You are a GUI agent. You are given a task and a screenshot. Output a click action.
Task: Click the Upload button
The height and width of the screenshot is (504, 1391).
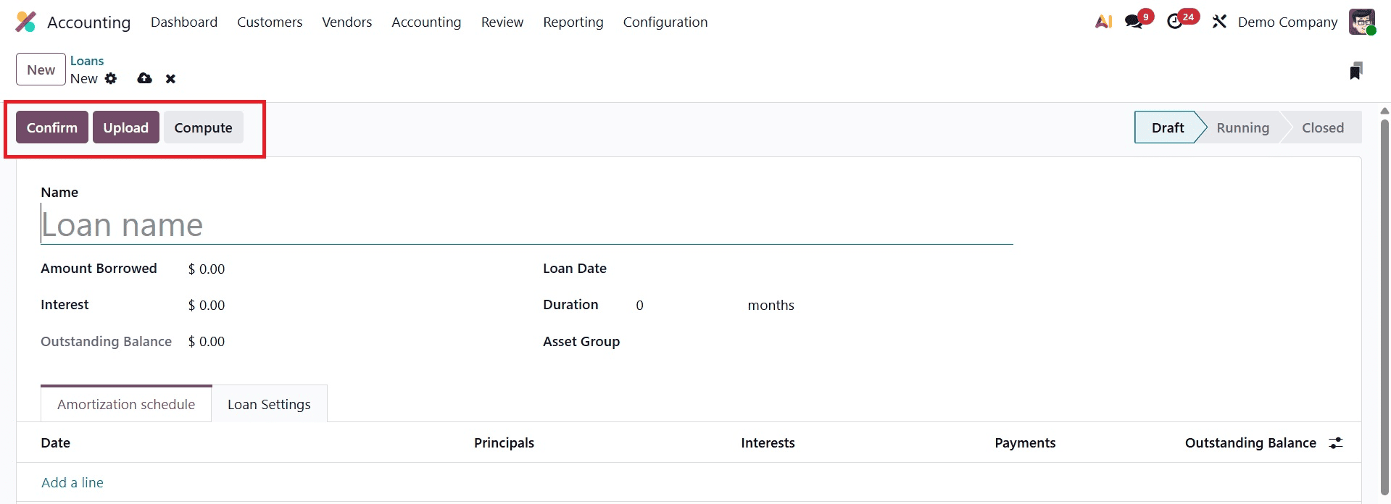pos(126,127)
